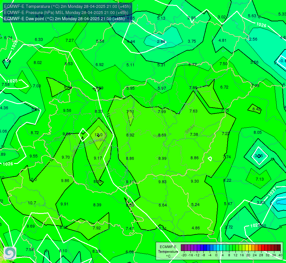Click the 8.02 temperature value
Image resolution: width=286 pixels, height=263 pixels.
(x=38, y=63)
